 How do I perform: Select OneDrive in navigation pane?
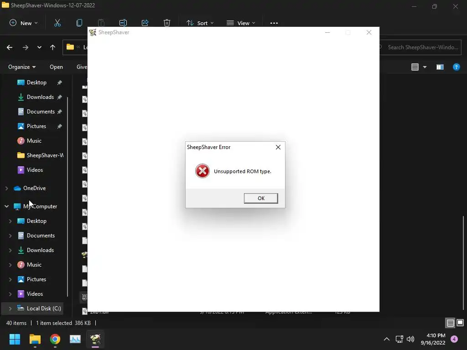pos(34,188)
